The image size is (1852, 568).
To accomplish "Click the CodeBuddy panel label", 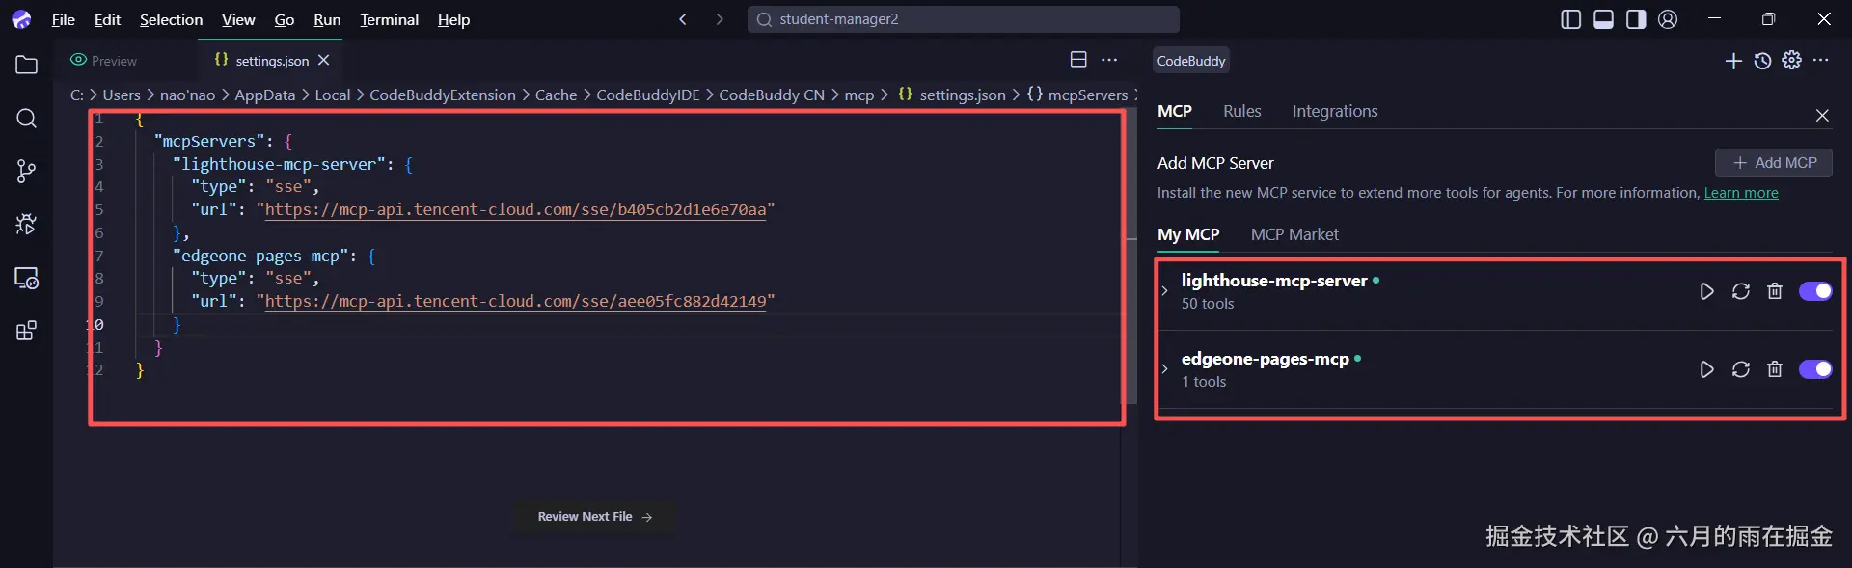I will click(1191, 61).
